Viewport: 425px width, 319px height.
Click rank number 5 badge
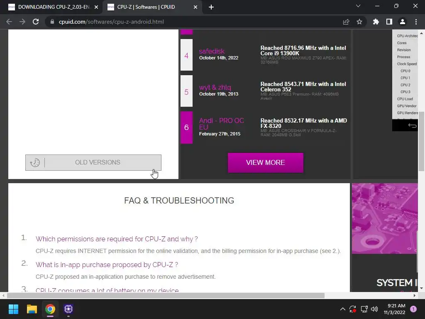coord(186,91)
